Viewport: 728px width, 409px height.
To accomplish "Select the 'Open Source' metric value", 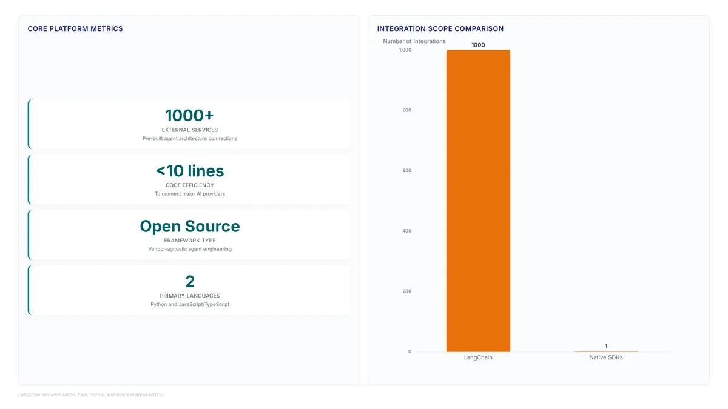I will (x=190, y=226).
